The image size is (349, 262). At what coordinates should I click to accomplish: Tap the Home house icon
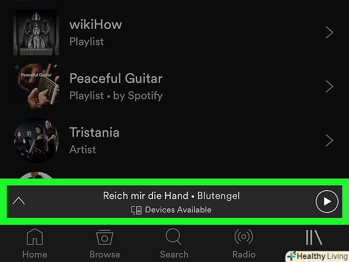pos(35,237)
